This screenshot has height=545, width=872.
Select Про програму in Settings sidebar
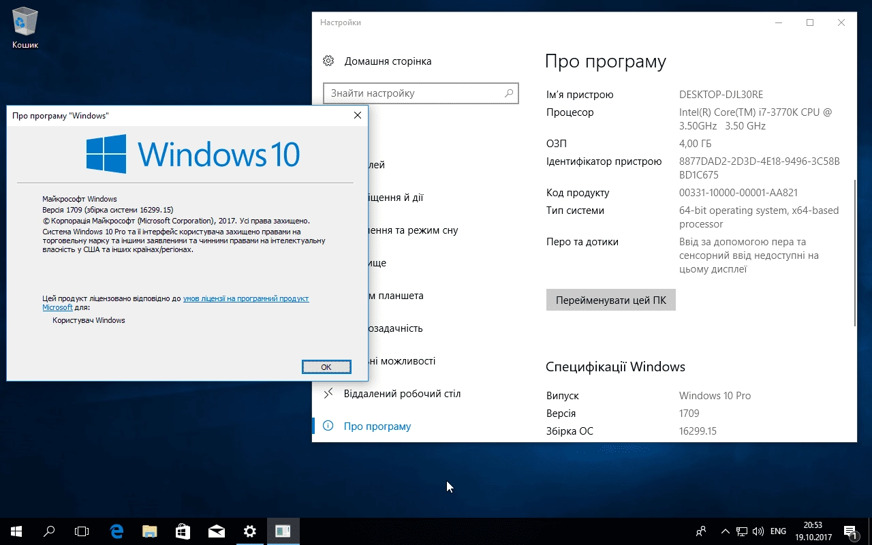(x=377, y=426)
